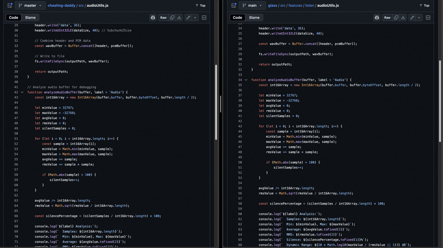Viewport: 443px width, 248px height.
Task: Jump to Top in left pane
Action: 200,5
